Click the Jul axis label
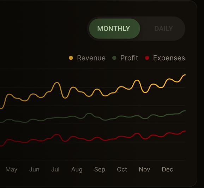This screenshot has width=204, height=188. (x=55, y=169)
